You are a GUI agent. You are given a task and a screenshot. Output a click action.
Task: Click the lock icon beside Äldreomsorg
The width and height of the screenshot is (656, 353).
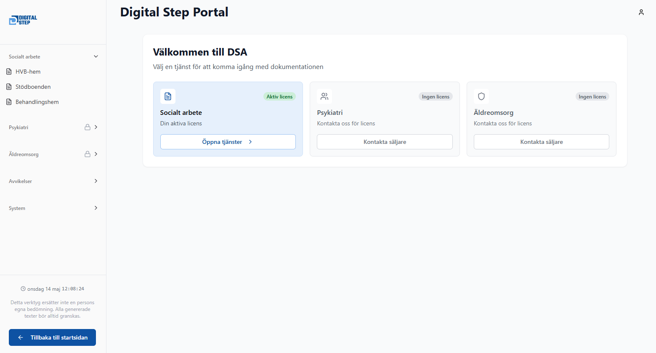[x=88, y=154]
